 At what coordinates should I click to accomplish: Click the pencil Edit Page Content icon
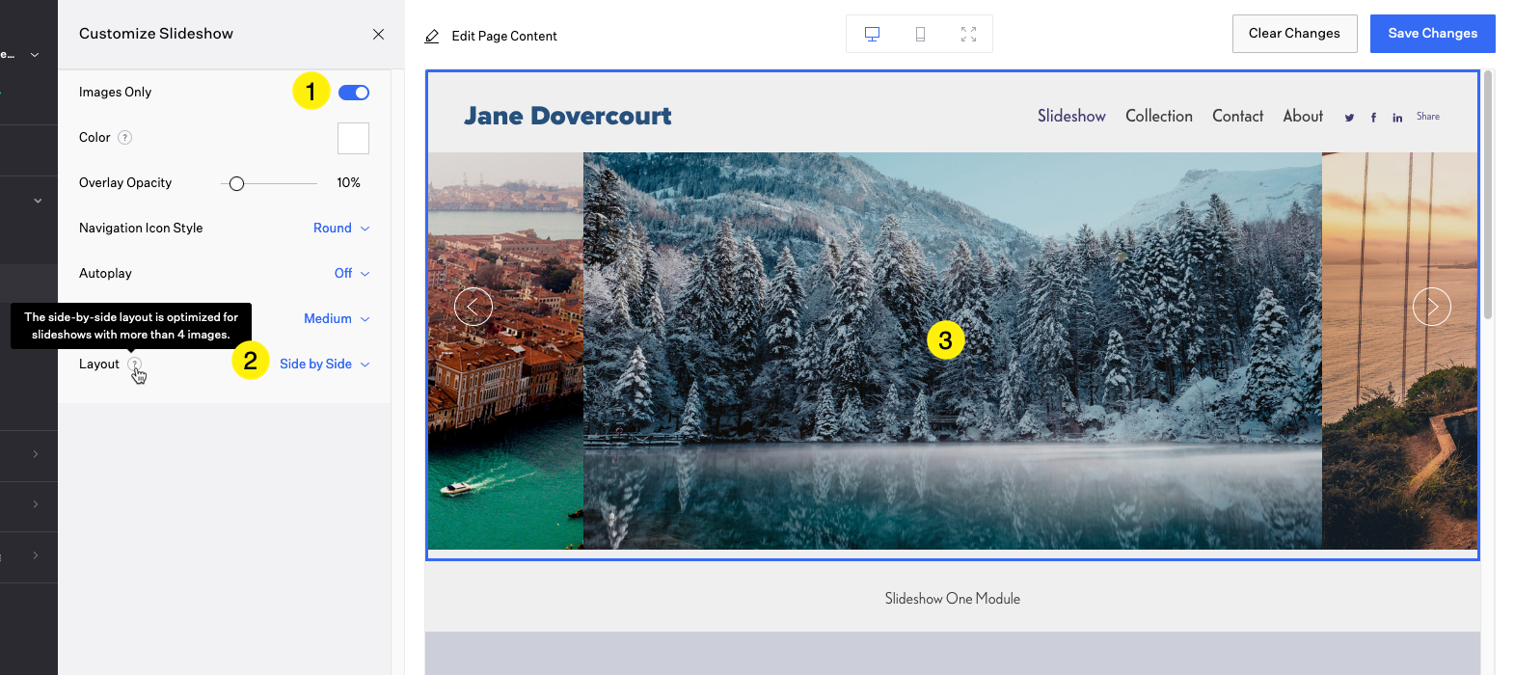432,37
